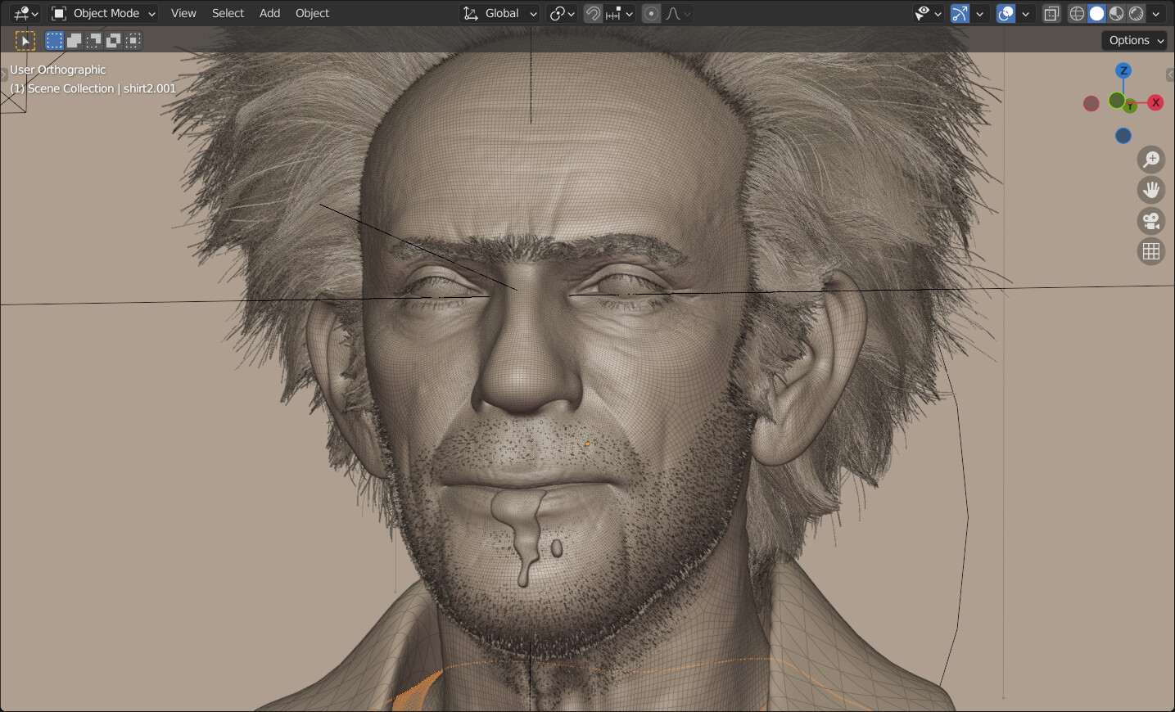The image size is (1175, 712).
Task: Open the Options popover
Action: 1135,40
